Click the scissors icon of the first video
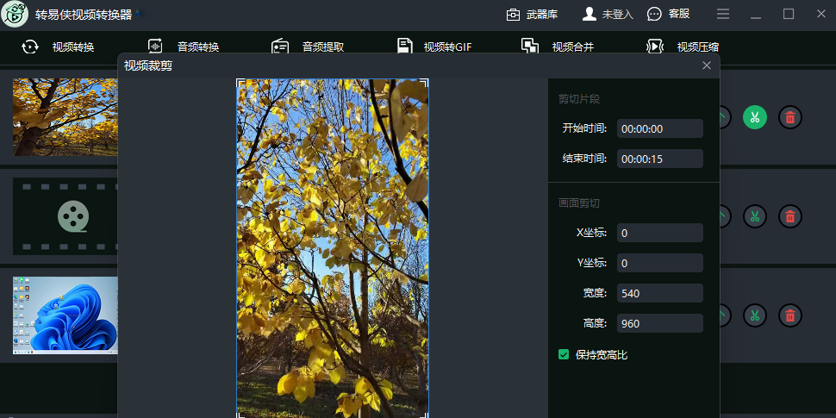 tap(755, 117)
